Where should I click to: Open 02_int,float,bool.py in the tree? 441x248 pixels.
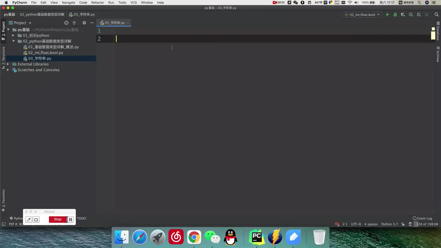tap(45, 53)
